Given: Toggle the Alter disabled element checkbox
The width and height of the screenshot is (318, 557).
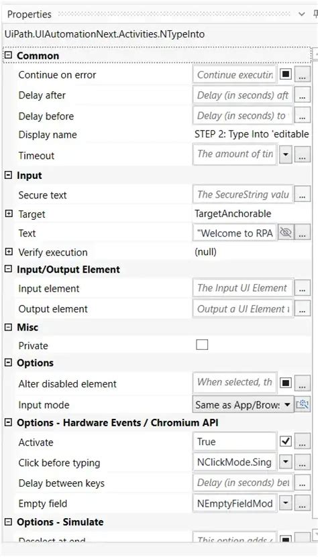Looking at the screenshot, I should [x=286, y=383].
